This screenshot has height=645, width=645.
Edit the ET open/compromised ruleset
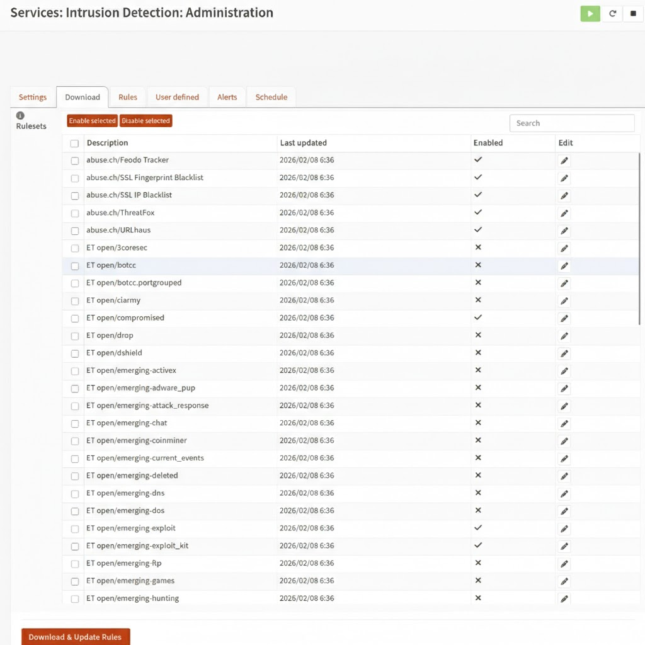click(x=564, y=318)
